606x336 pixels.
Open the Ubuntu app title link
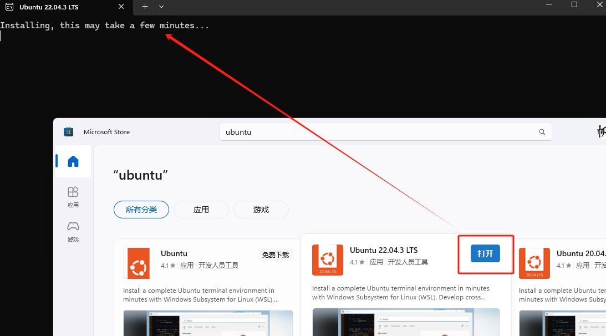click(x=174, y=253)
